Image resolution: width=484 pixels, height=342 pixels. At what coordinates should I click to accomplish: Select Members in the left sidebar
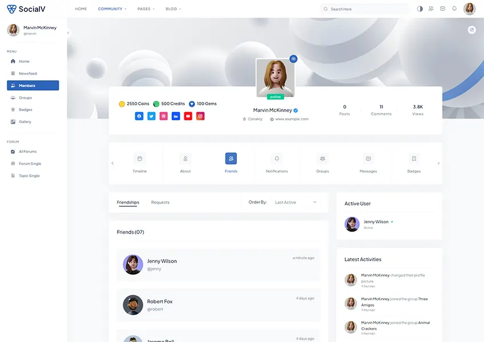coord(33,85)
